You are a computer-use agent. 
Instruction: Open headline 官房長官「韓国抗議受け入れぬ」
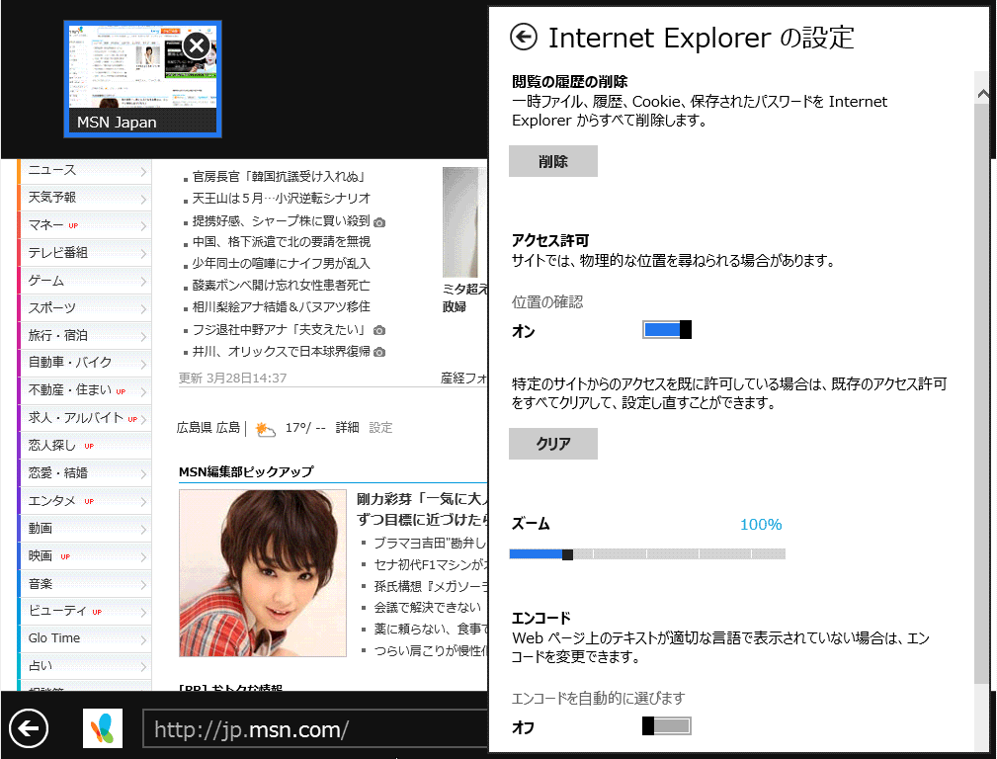279,176
